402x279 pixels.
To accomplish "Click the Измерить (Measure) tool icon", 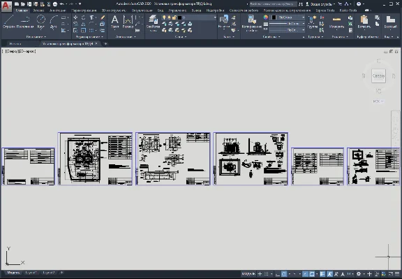I will click(x=336, y=22).
